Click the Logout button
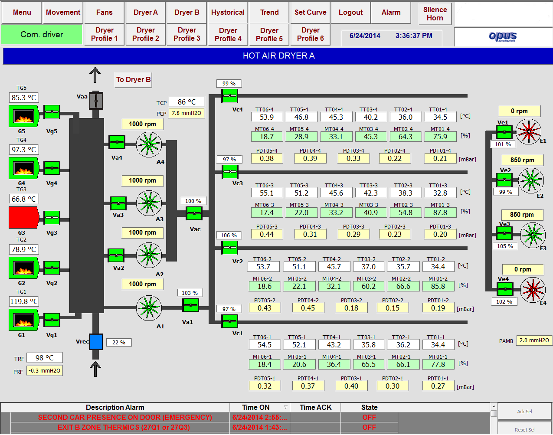The height and width of the screenshot is (435, 553). point(351,13)
